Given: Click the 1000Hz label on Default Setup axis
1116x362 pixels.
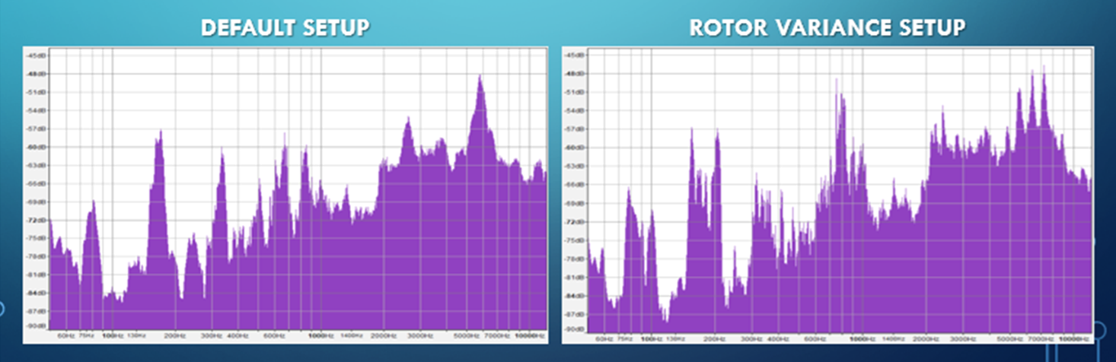Looking at the screenshot, I should coord(319,335).
